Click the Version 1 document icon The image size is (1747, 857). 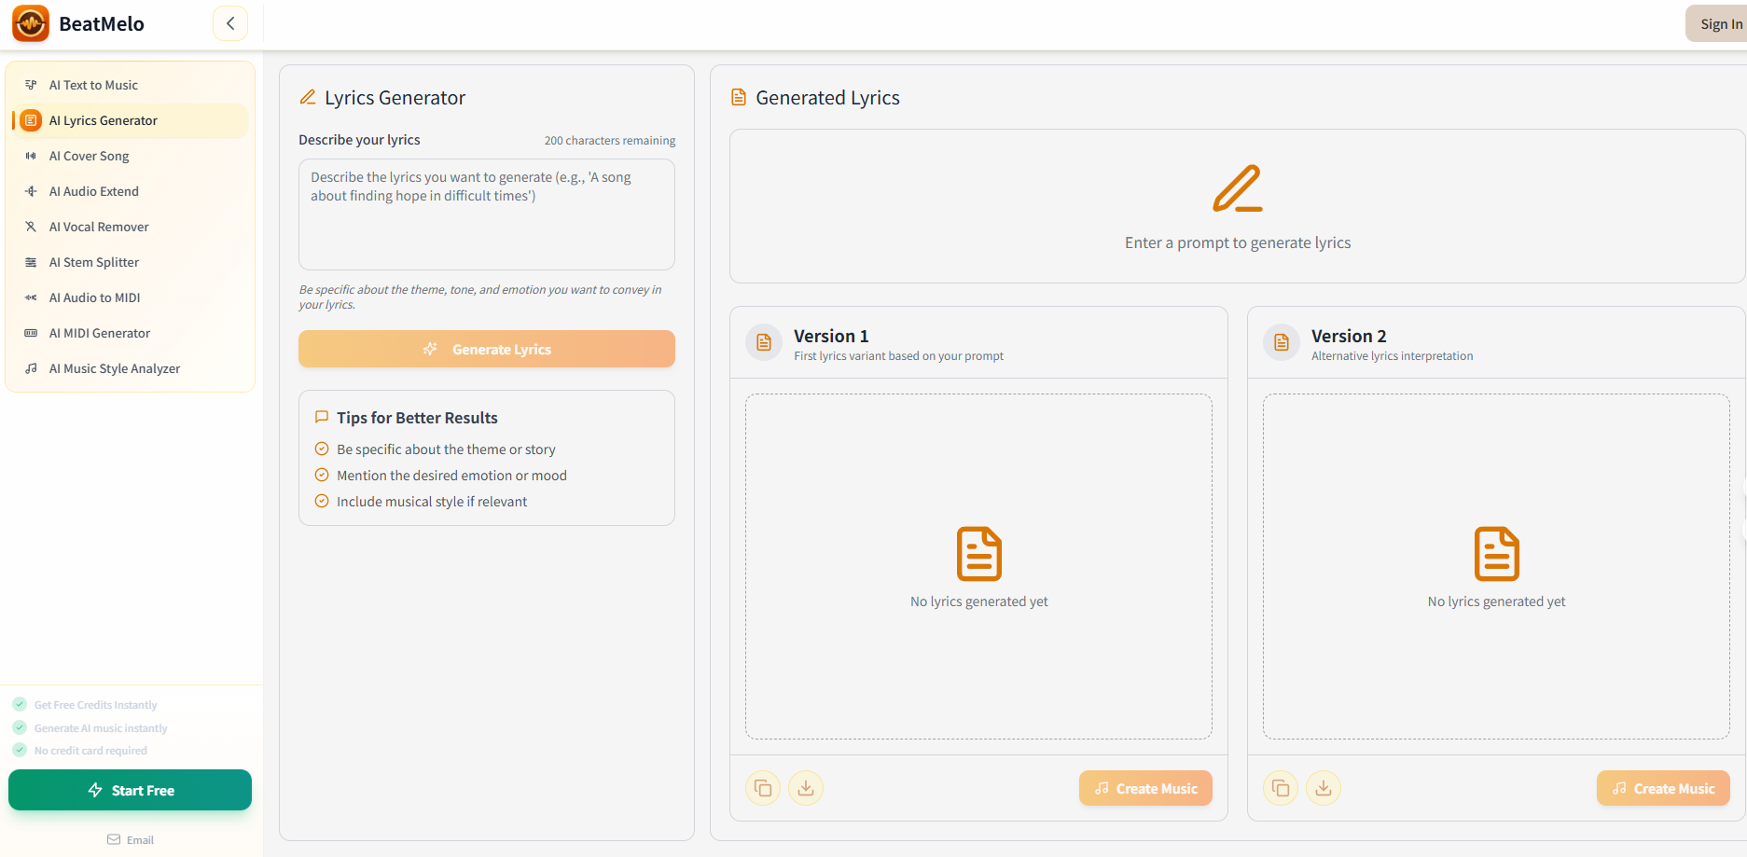(764, 342)
